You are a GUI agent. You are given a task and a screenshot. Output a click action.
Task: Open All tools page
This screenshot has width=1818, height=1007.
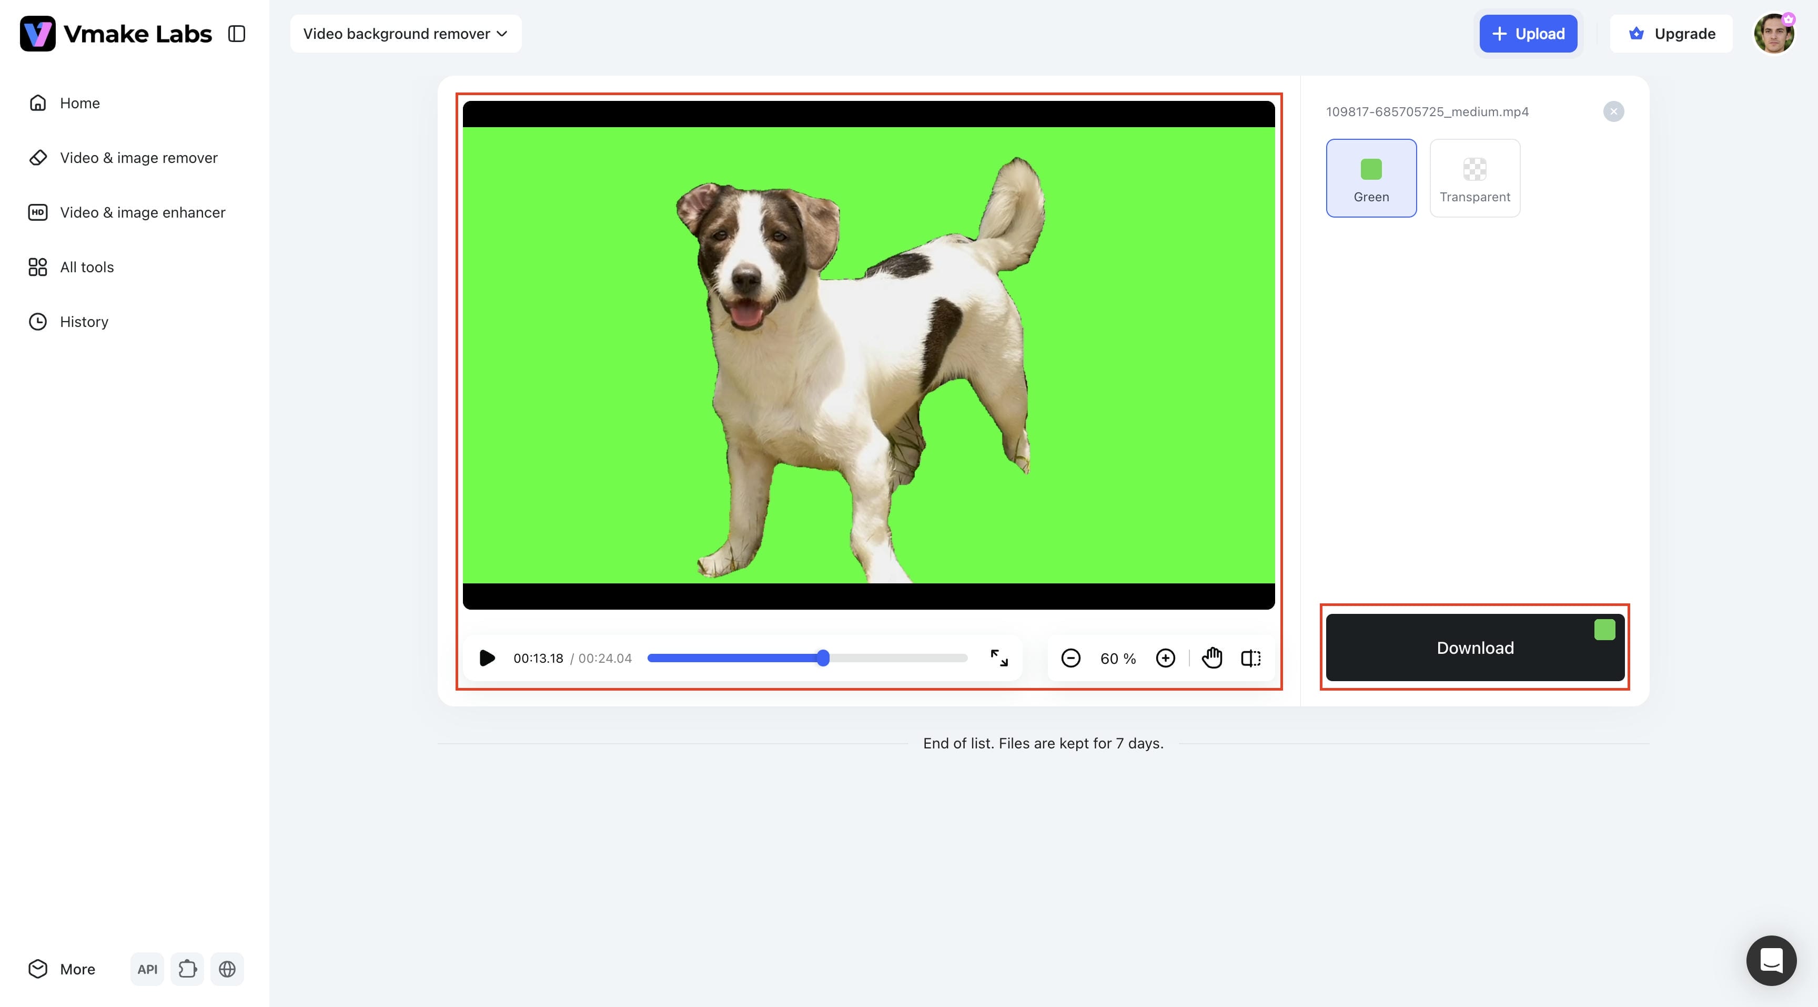click(70, 266)
